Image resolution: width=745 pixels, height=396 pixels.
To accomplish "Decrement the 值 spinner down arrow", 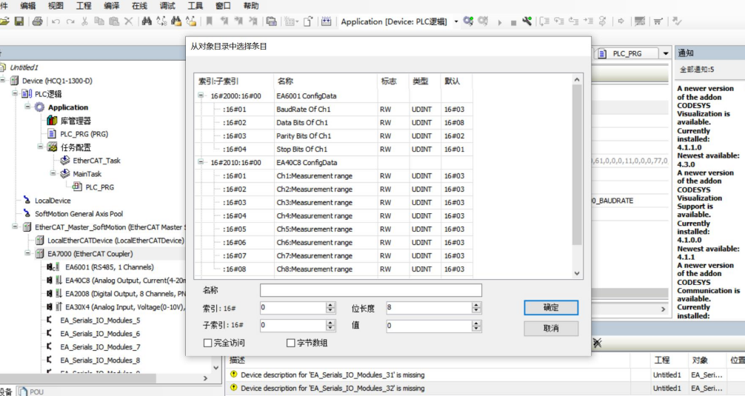I will pos(477,329).
